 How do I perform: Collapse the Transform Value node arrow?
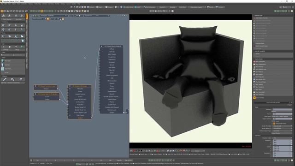pyautogui.click(x=35, y=86)
